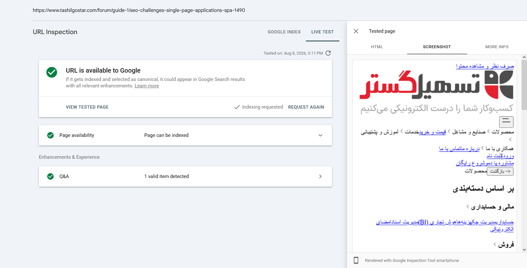
Task: Open the HTML tab in Tested page
Action: point(377,47)
